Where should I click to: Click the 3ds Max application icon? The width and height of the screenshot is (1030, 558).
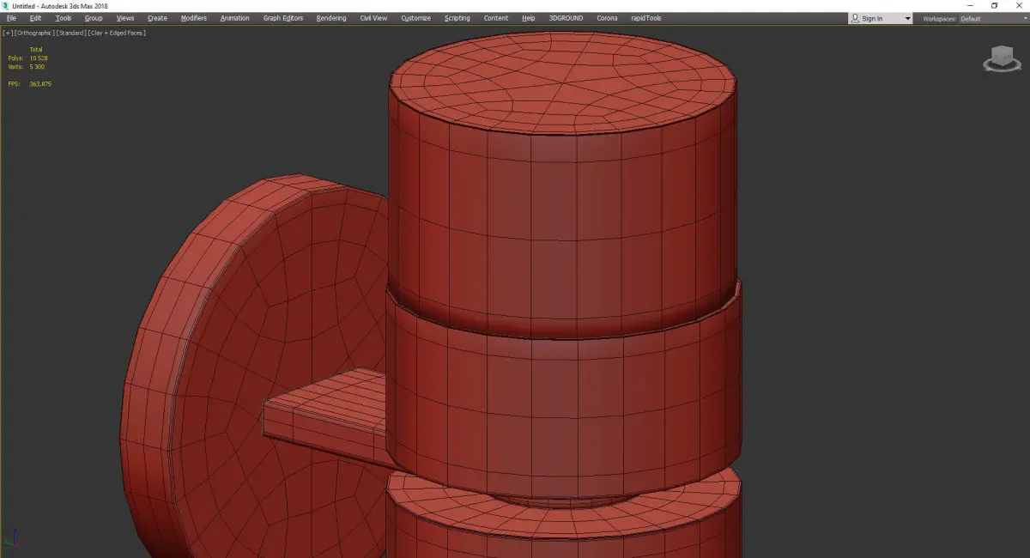(6, 6)
